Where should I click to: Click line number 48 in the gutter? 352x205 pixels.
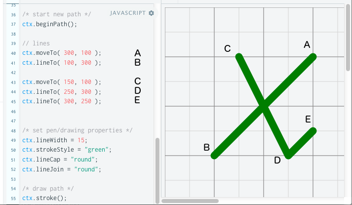[12, 131]
